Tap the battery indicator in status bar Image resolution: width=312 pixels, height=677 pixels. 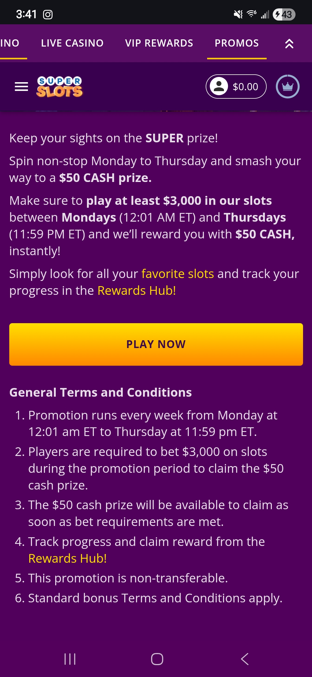pos(284,14)
